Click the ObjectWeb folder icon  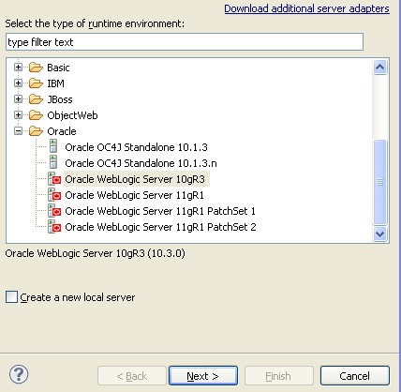coord(36,115)
